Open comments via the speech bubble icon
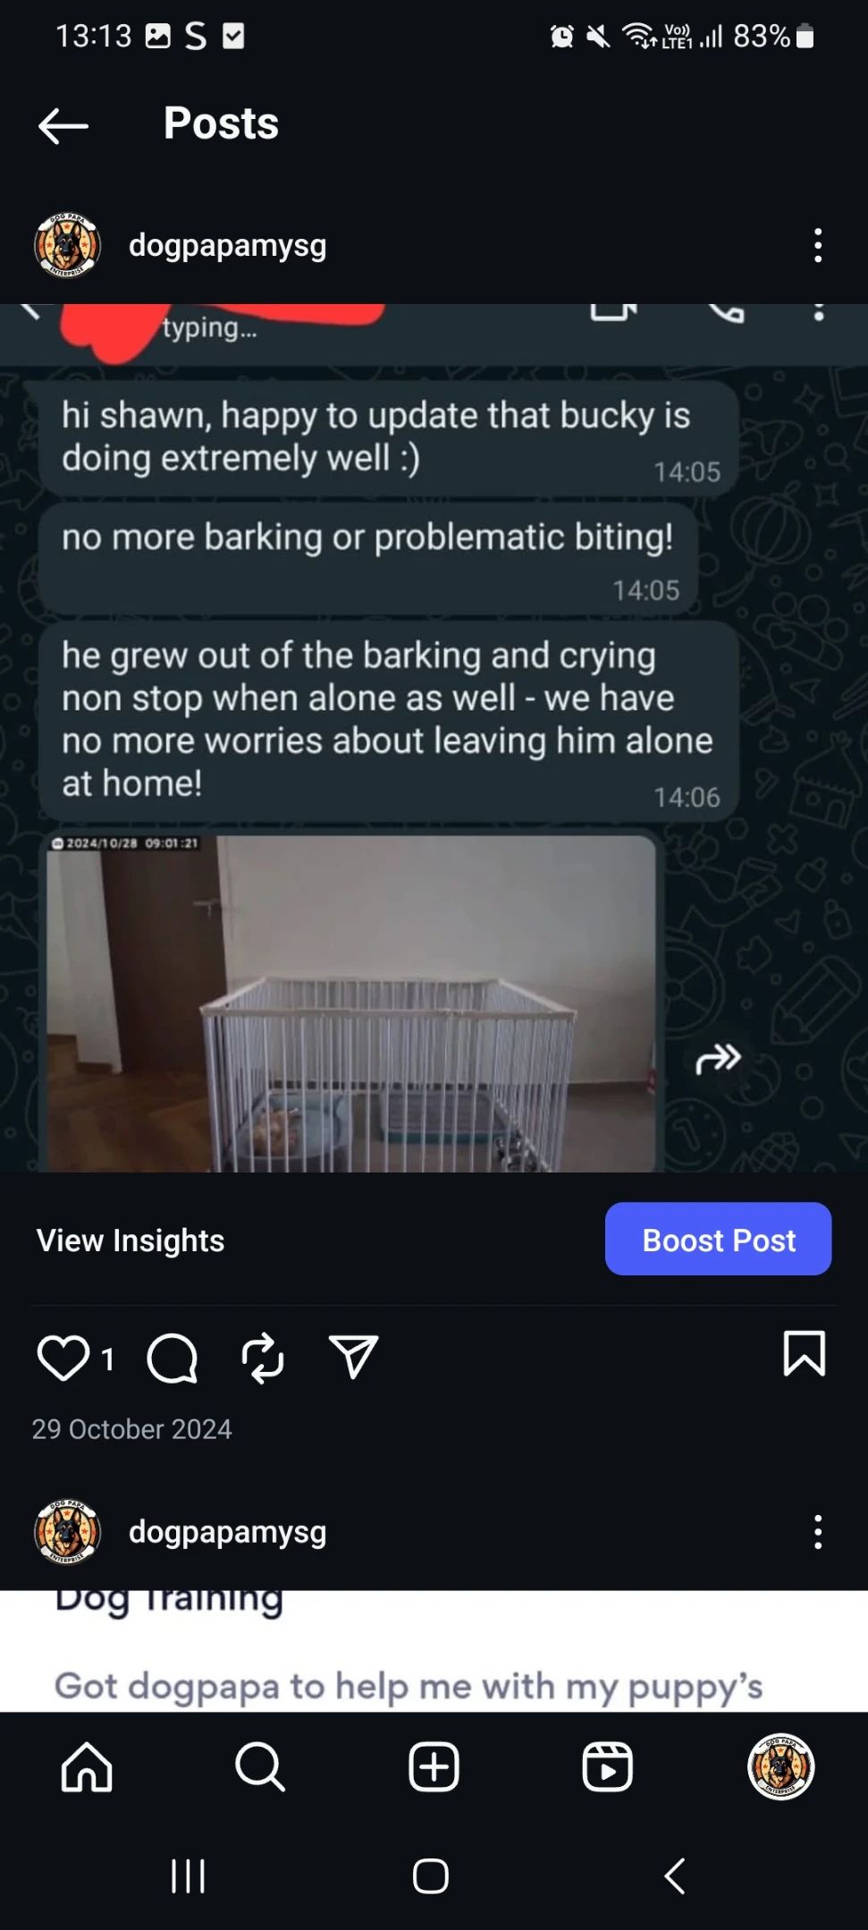Screen dimensions: 868x1930 point(172,1359)
